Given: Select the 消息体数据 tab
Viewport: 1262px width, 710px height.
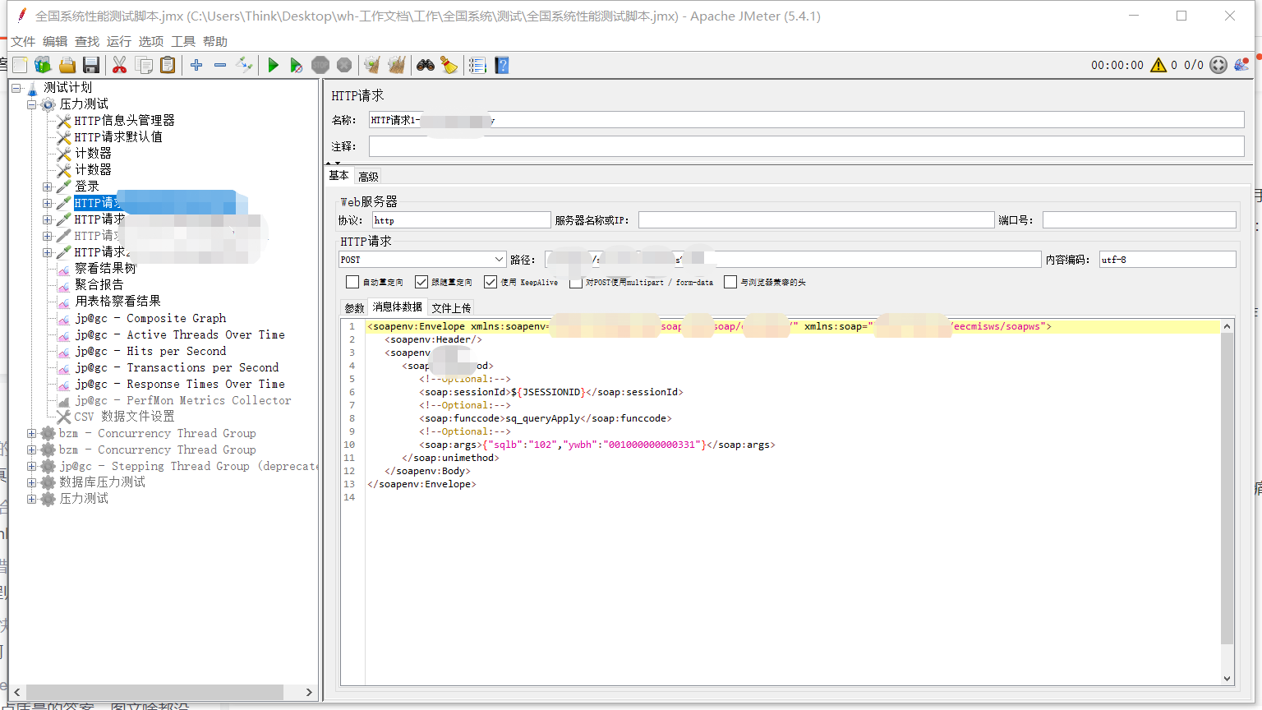Looking at the screenshot, I should [x=398, y=307].
